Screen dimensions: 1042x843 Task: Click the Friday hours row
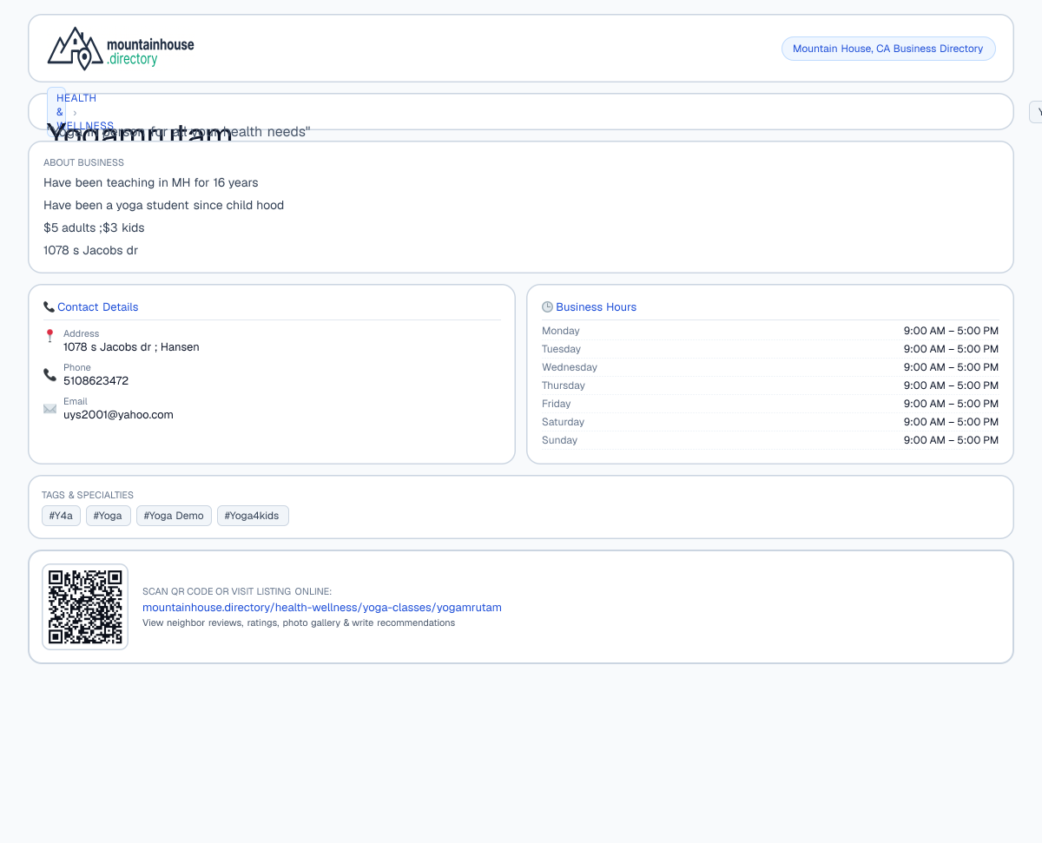click(x=770, y=404)
